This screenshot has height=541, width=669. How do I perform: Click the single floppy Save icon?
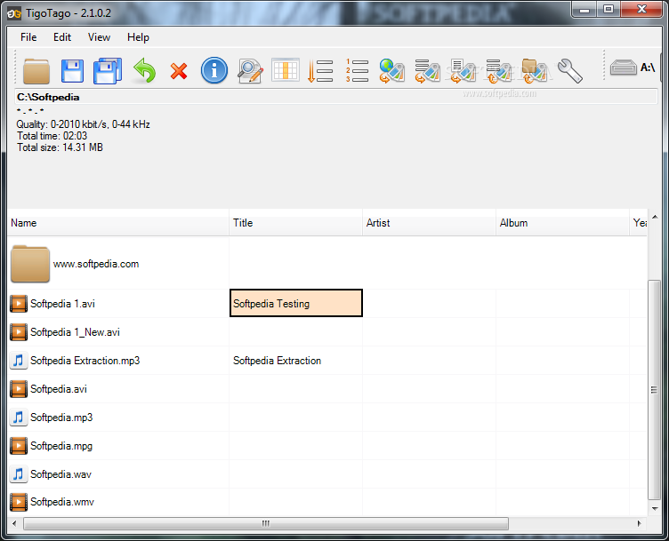pyautogui.click(x=72, y=71)
